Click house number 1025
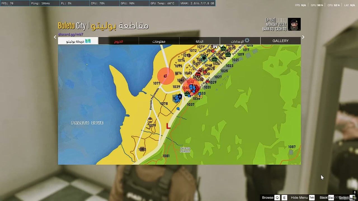 [x=224, y=71]
